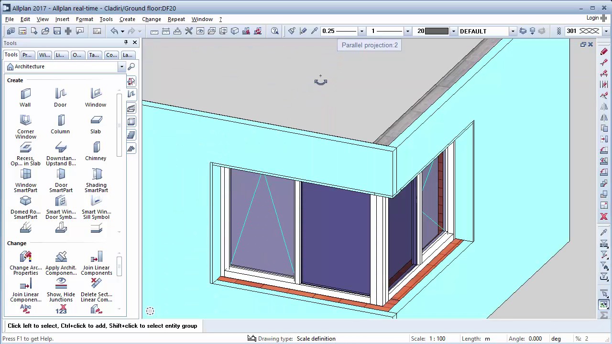Click Show, Hide Junctions tool
The width and height of the screenshot is (612, 344).
(61, 290)
